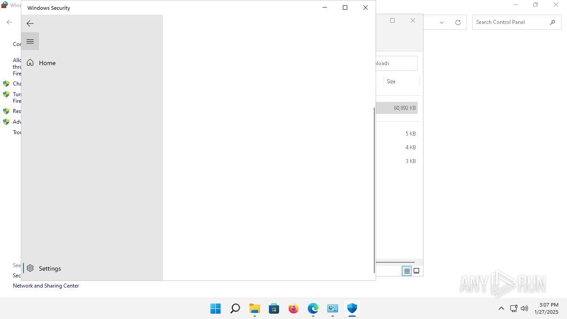
Task: Click Windows Security shield taskbar icon
Action: coord(352,308)
